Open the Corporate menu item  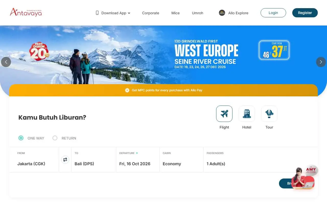(150, 13)
